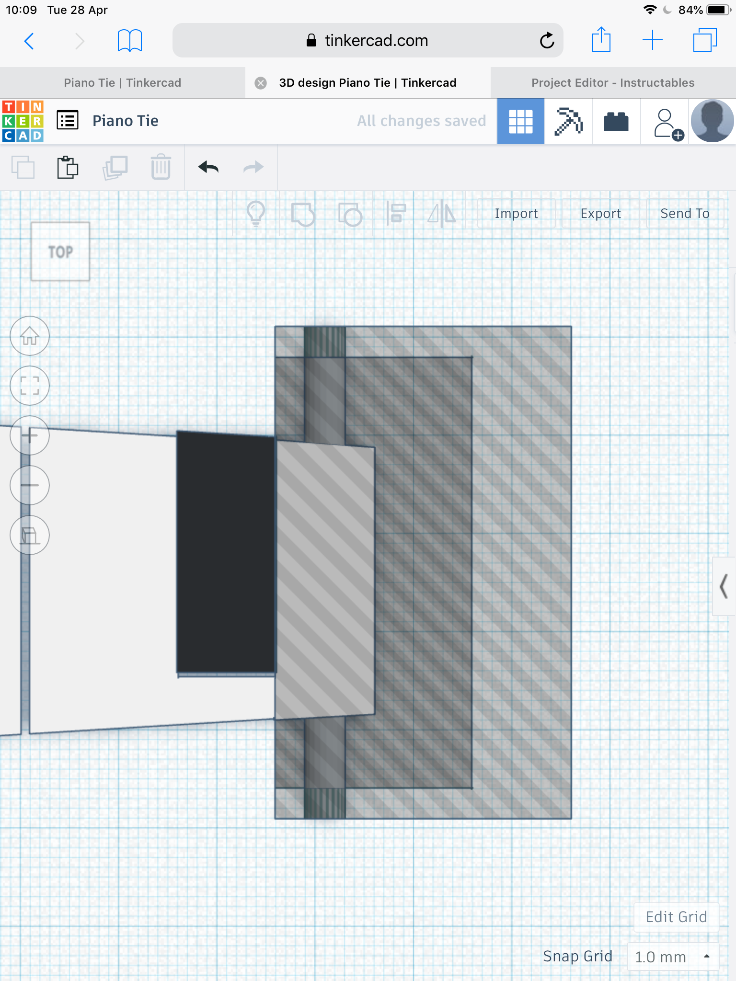Fit all in view

30,386
